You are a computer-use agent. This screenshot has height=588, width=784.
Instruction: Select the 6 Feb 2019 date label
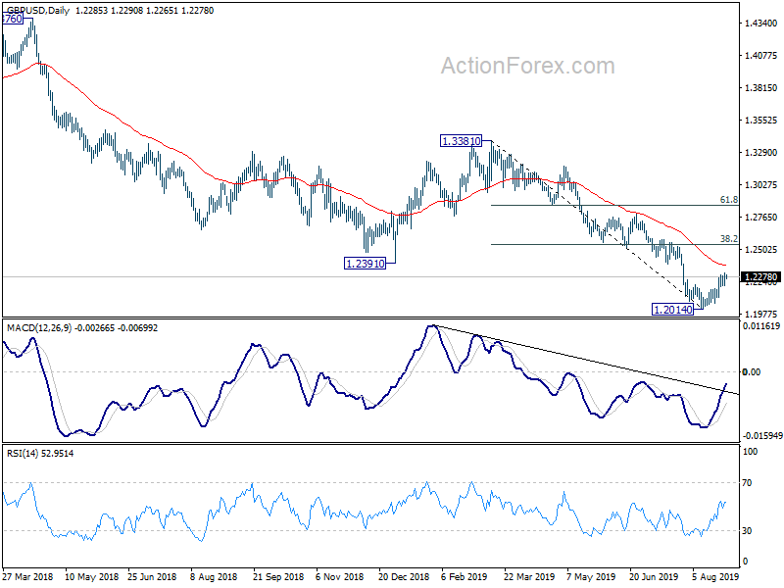tap(464, 577)
